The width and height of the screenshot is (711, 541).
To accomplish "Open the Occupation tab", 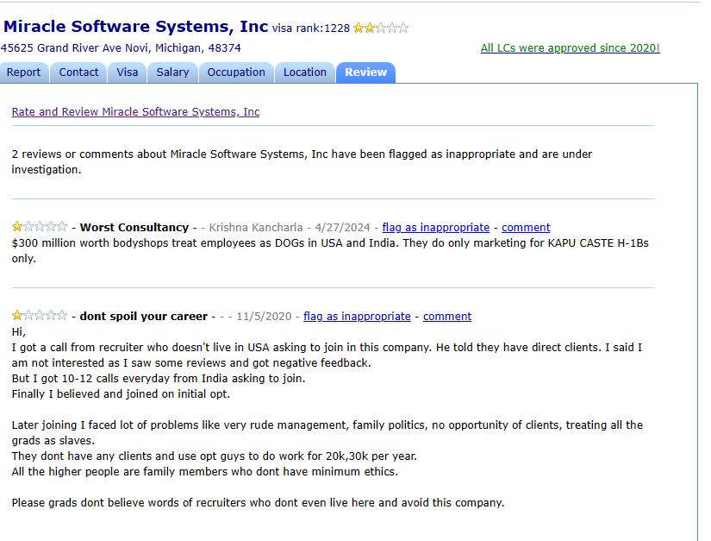I will [x=236, y=72].
